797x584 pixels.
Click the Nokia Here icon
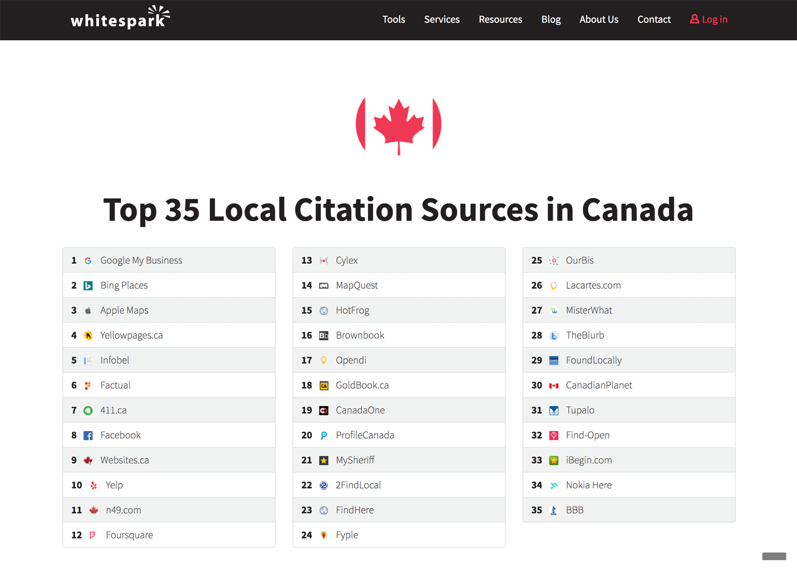554,485
